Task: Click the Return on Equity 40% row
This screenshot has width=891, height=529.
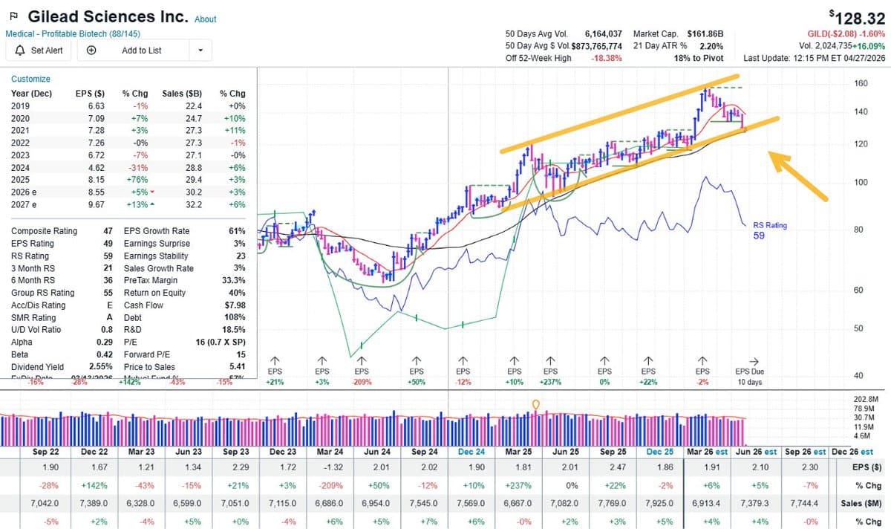Action: click(x=185, y=293)
